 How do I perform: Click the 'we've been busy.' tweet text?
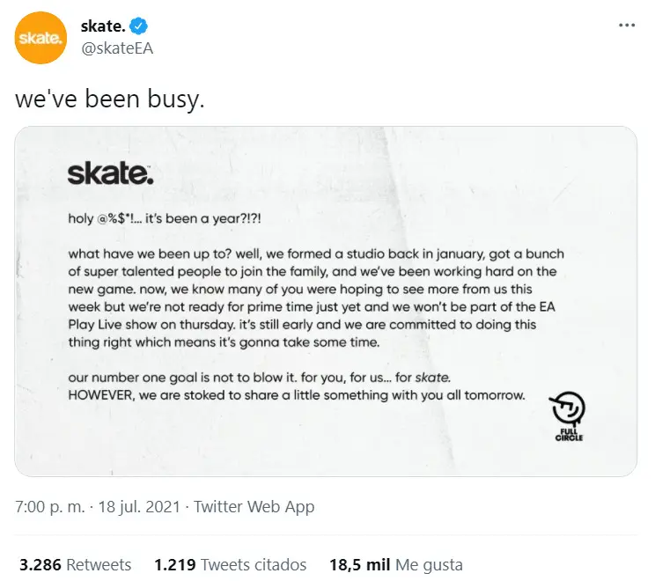[110, 99]
